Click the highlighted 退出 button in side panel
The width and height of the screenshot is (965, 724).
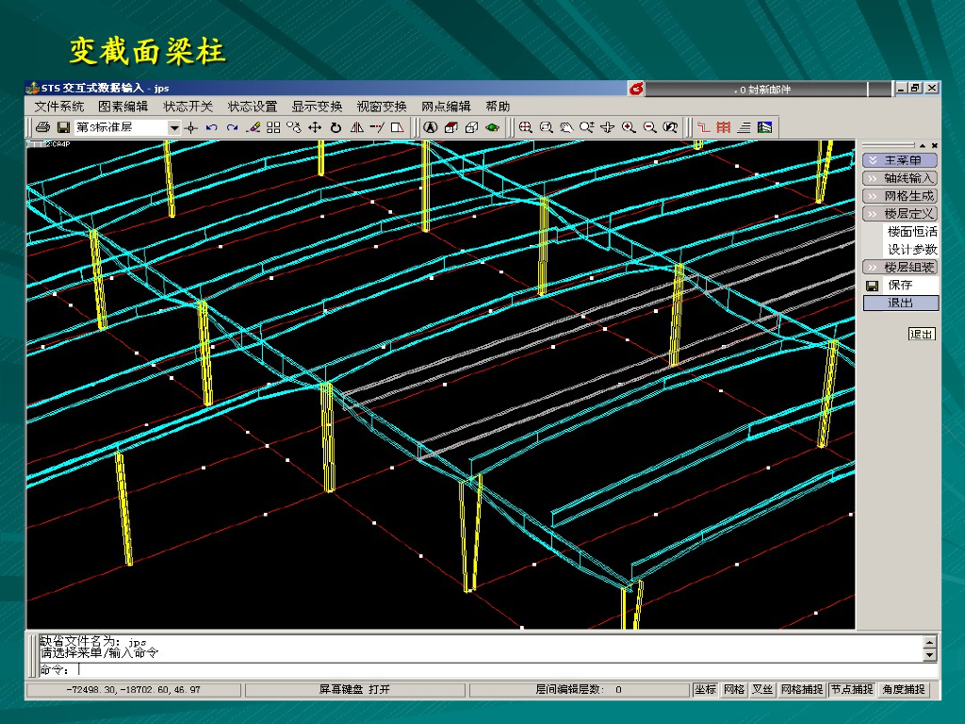901,304
